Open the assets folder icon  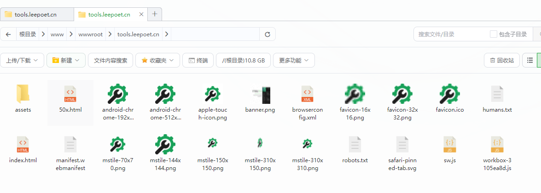pos(23,94)
